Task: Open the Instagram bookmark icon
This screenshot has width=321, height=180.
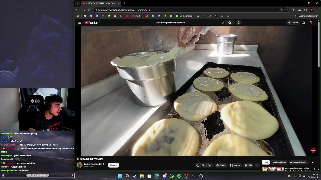Action: pyautogui.click(x=147, y=16)
